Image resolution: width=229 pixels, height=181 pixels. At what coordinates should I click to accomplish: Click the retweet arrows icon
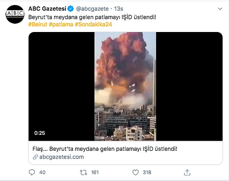click(x=83, y=172)
